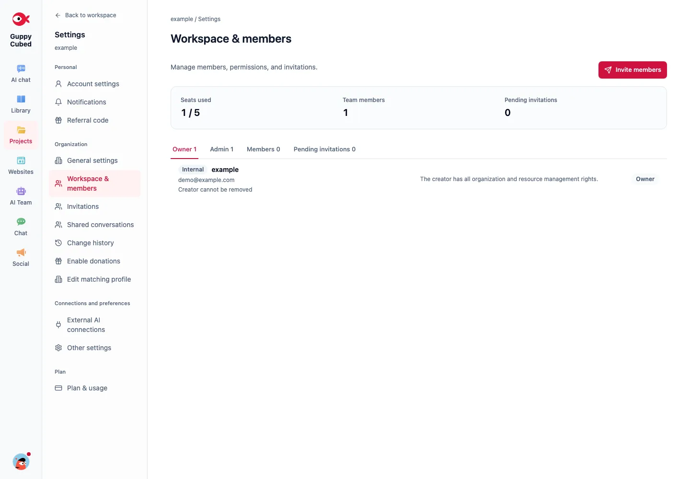Click the back arrow icon beside Back to workspace
Viewport: 690px width, 479px height.
tap(58, 15)
